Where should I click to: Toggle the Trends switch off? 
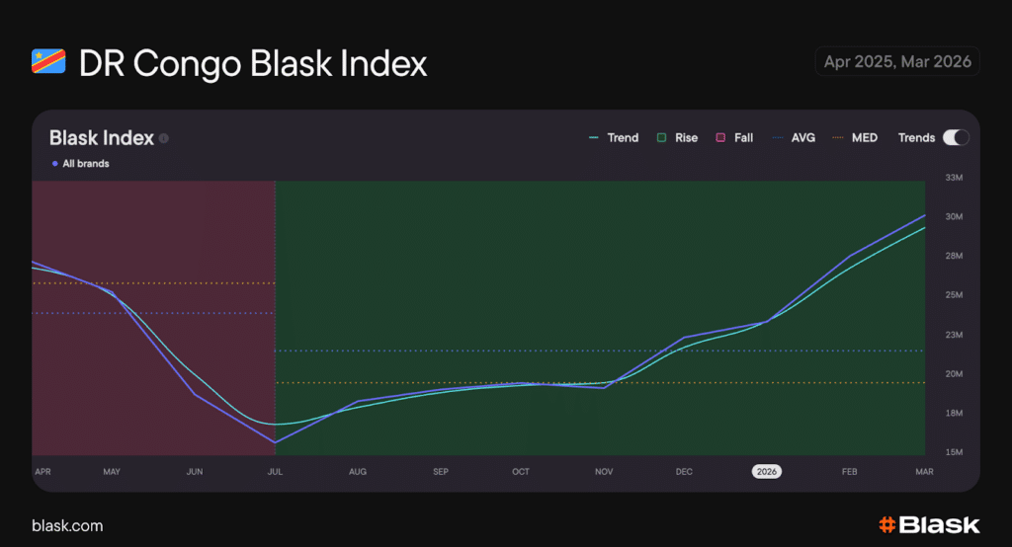(x=955, y=138)
